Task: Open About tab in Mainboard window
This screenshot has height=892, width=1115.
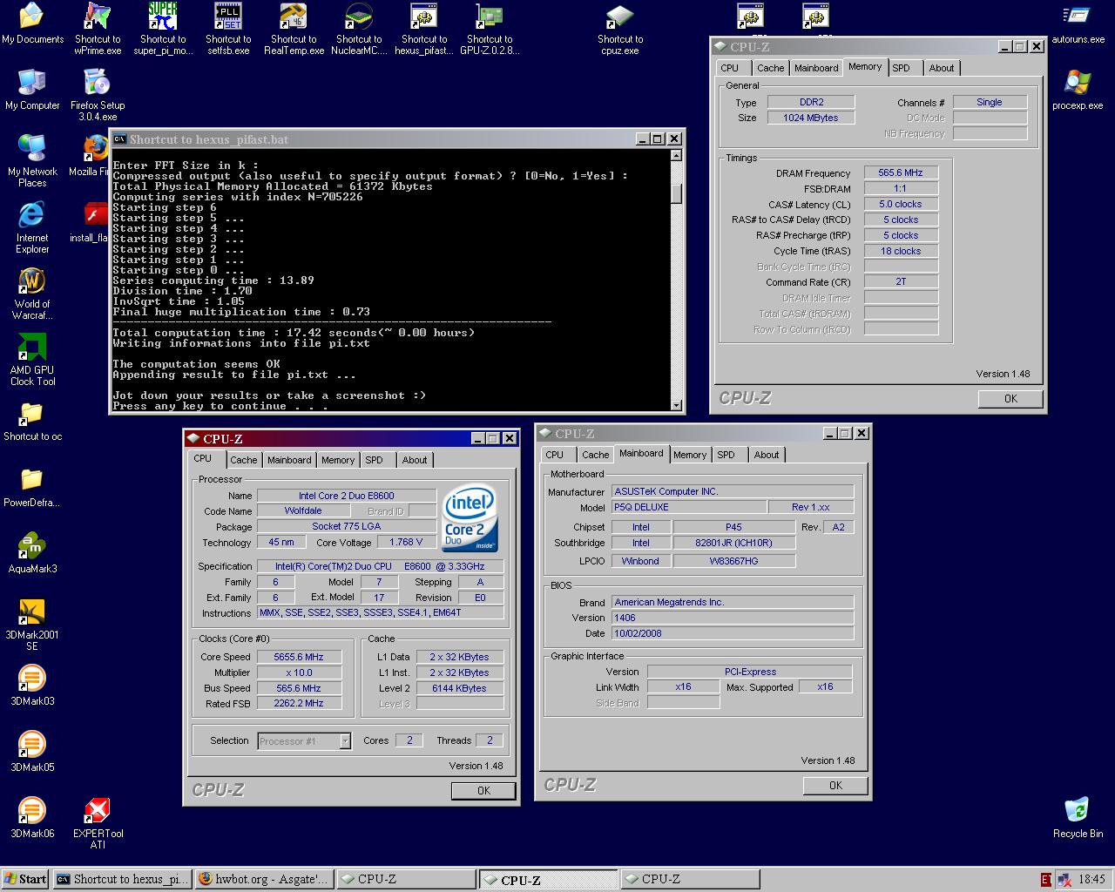Action: pos(767,455)
